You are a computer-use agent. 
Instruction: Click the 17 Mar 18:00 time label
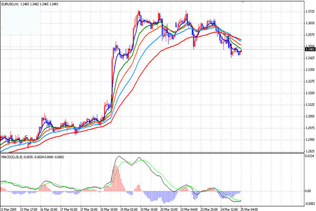pos(89,209)
